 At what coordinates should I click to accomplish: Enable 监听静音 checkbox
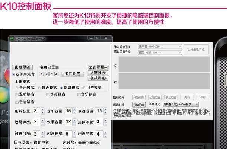pos(17,95)
